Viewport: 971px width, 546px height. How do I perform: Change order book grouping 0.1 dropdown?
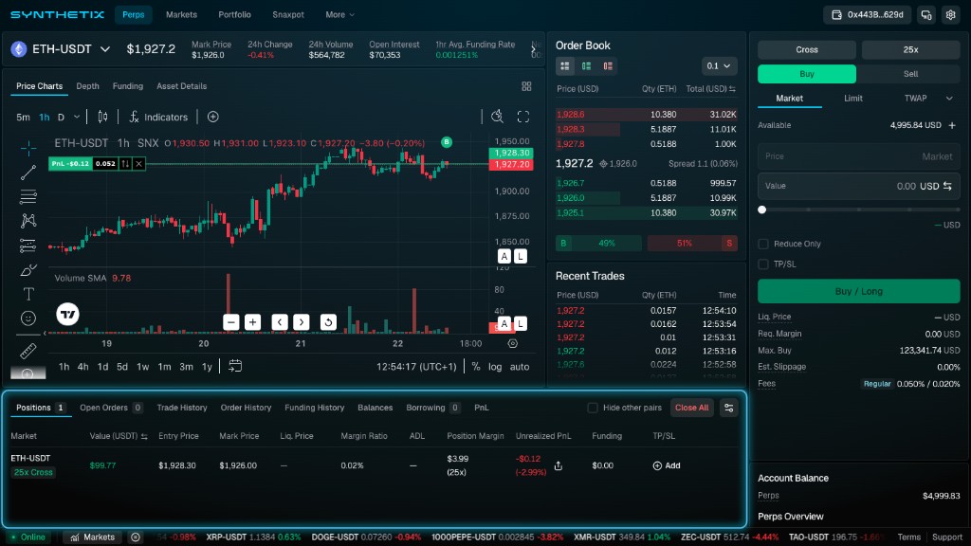[719, 66]
